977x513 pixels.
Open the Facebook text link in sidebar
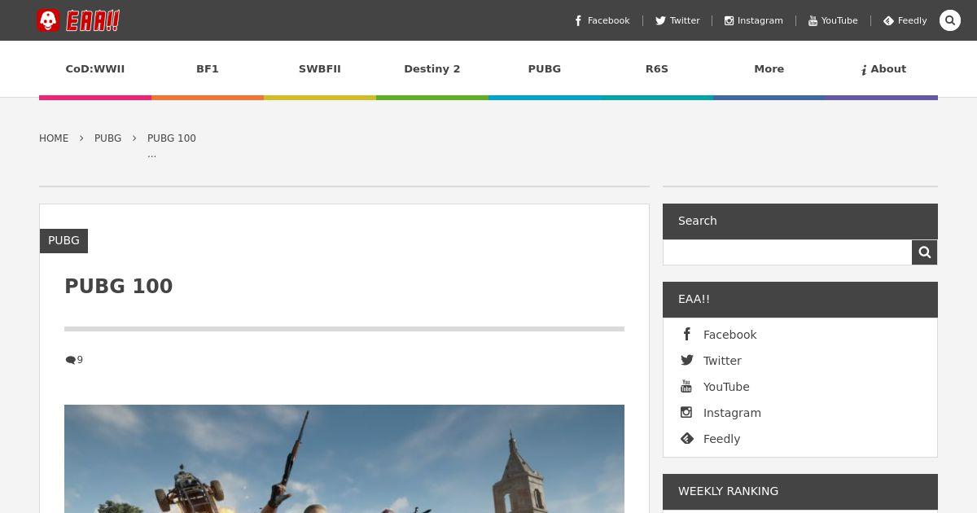(729, 335)
